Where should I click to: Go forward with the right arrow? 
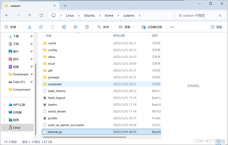click(18, 15)
